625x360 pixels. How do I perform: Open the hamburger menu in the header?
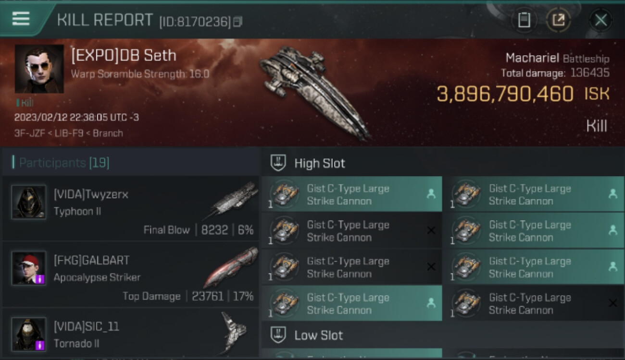coord(21,19)
